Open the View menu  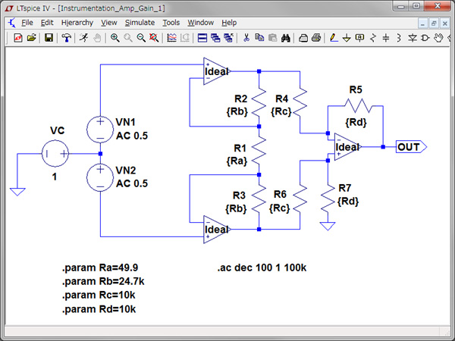click(109, 23)
